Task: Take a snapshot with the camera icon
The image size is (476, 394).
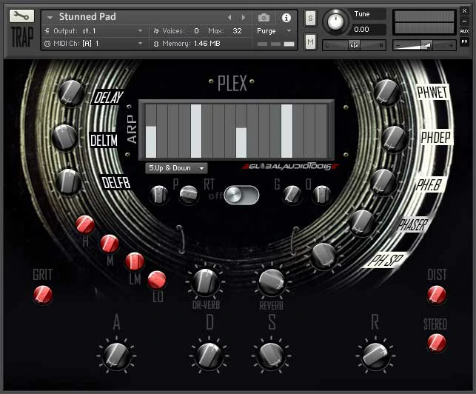Action: [x=264, y=18]
